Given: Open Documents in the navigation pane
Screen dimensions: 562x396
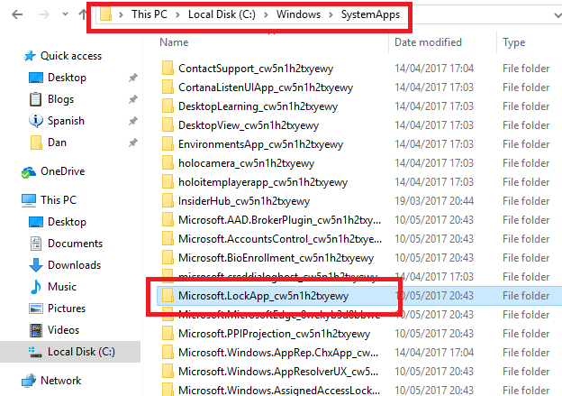Looking at the screenshot, I should tap(76, 244).
